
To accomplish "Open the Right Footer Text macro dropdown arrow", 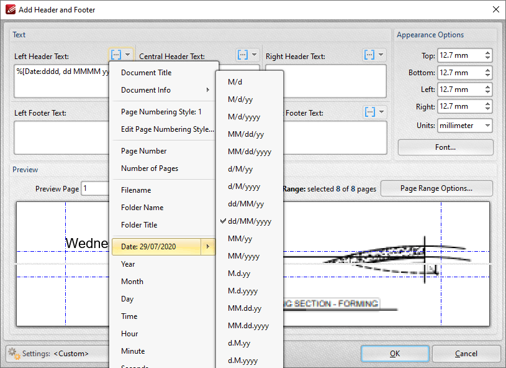I will [381, 112].
